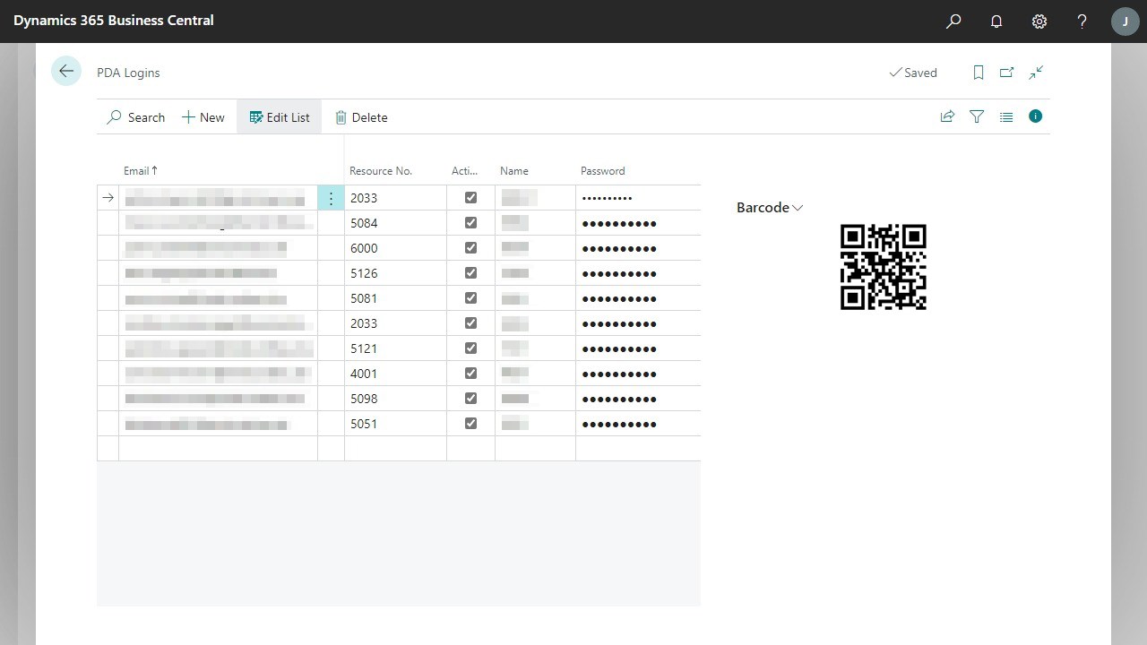Open the filter pane icon

coord(977,116)
